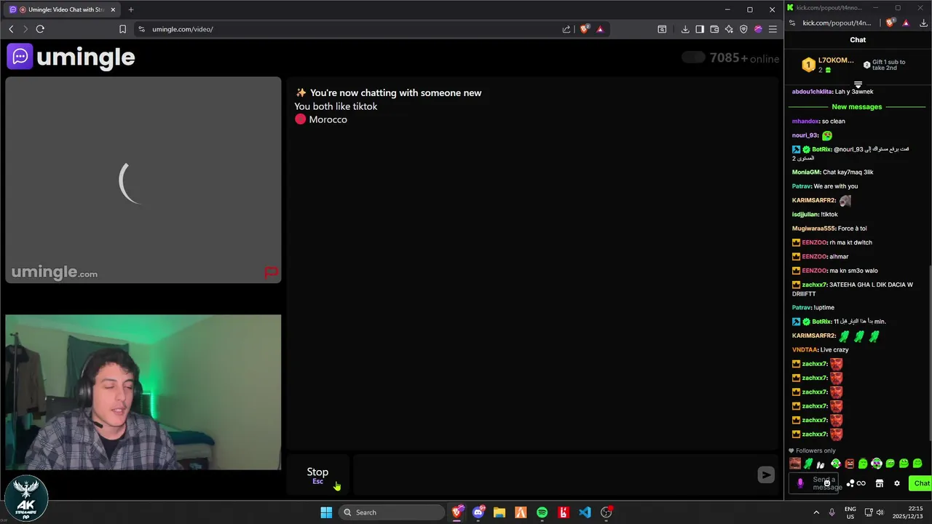Screen dimensions: 932x524
Task: Open the volume control in system tray
Action: coord(880,512)
